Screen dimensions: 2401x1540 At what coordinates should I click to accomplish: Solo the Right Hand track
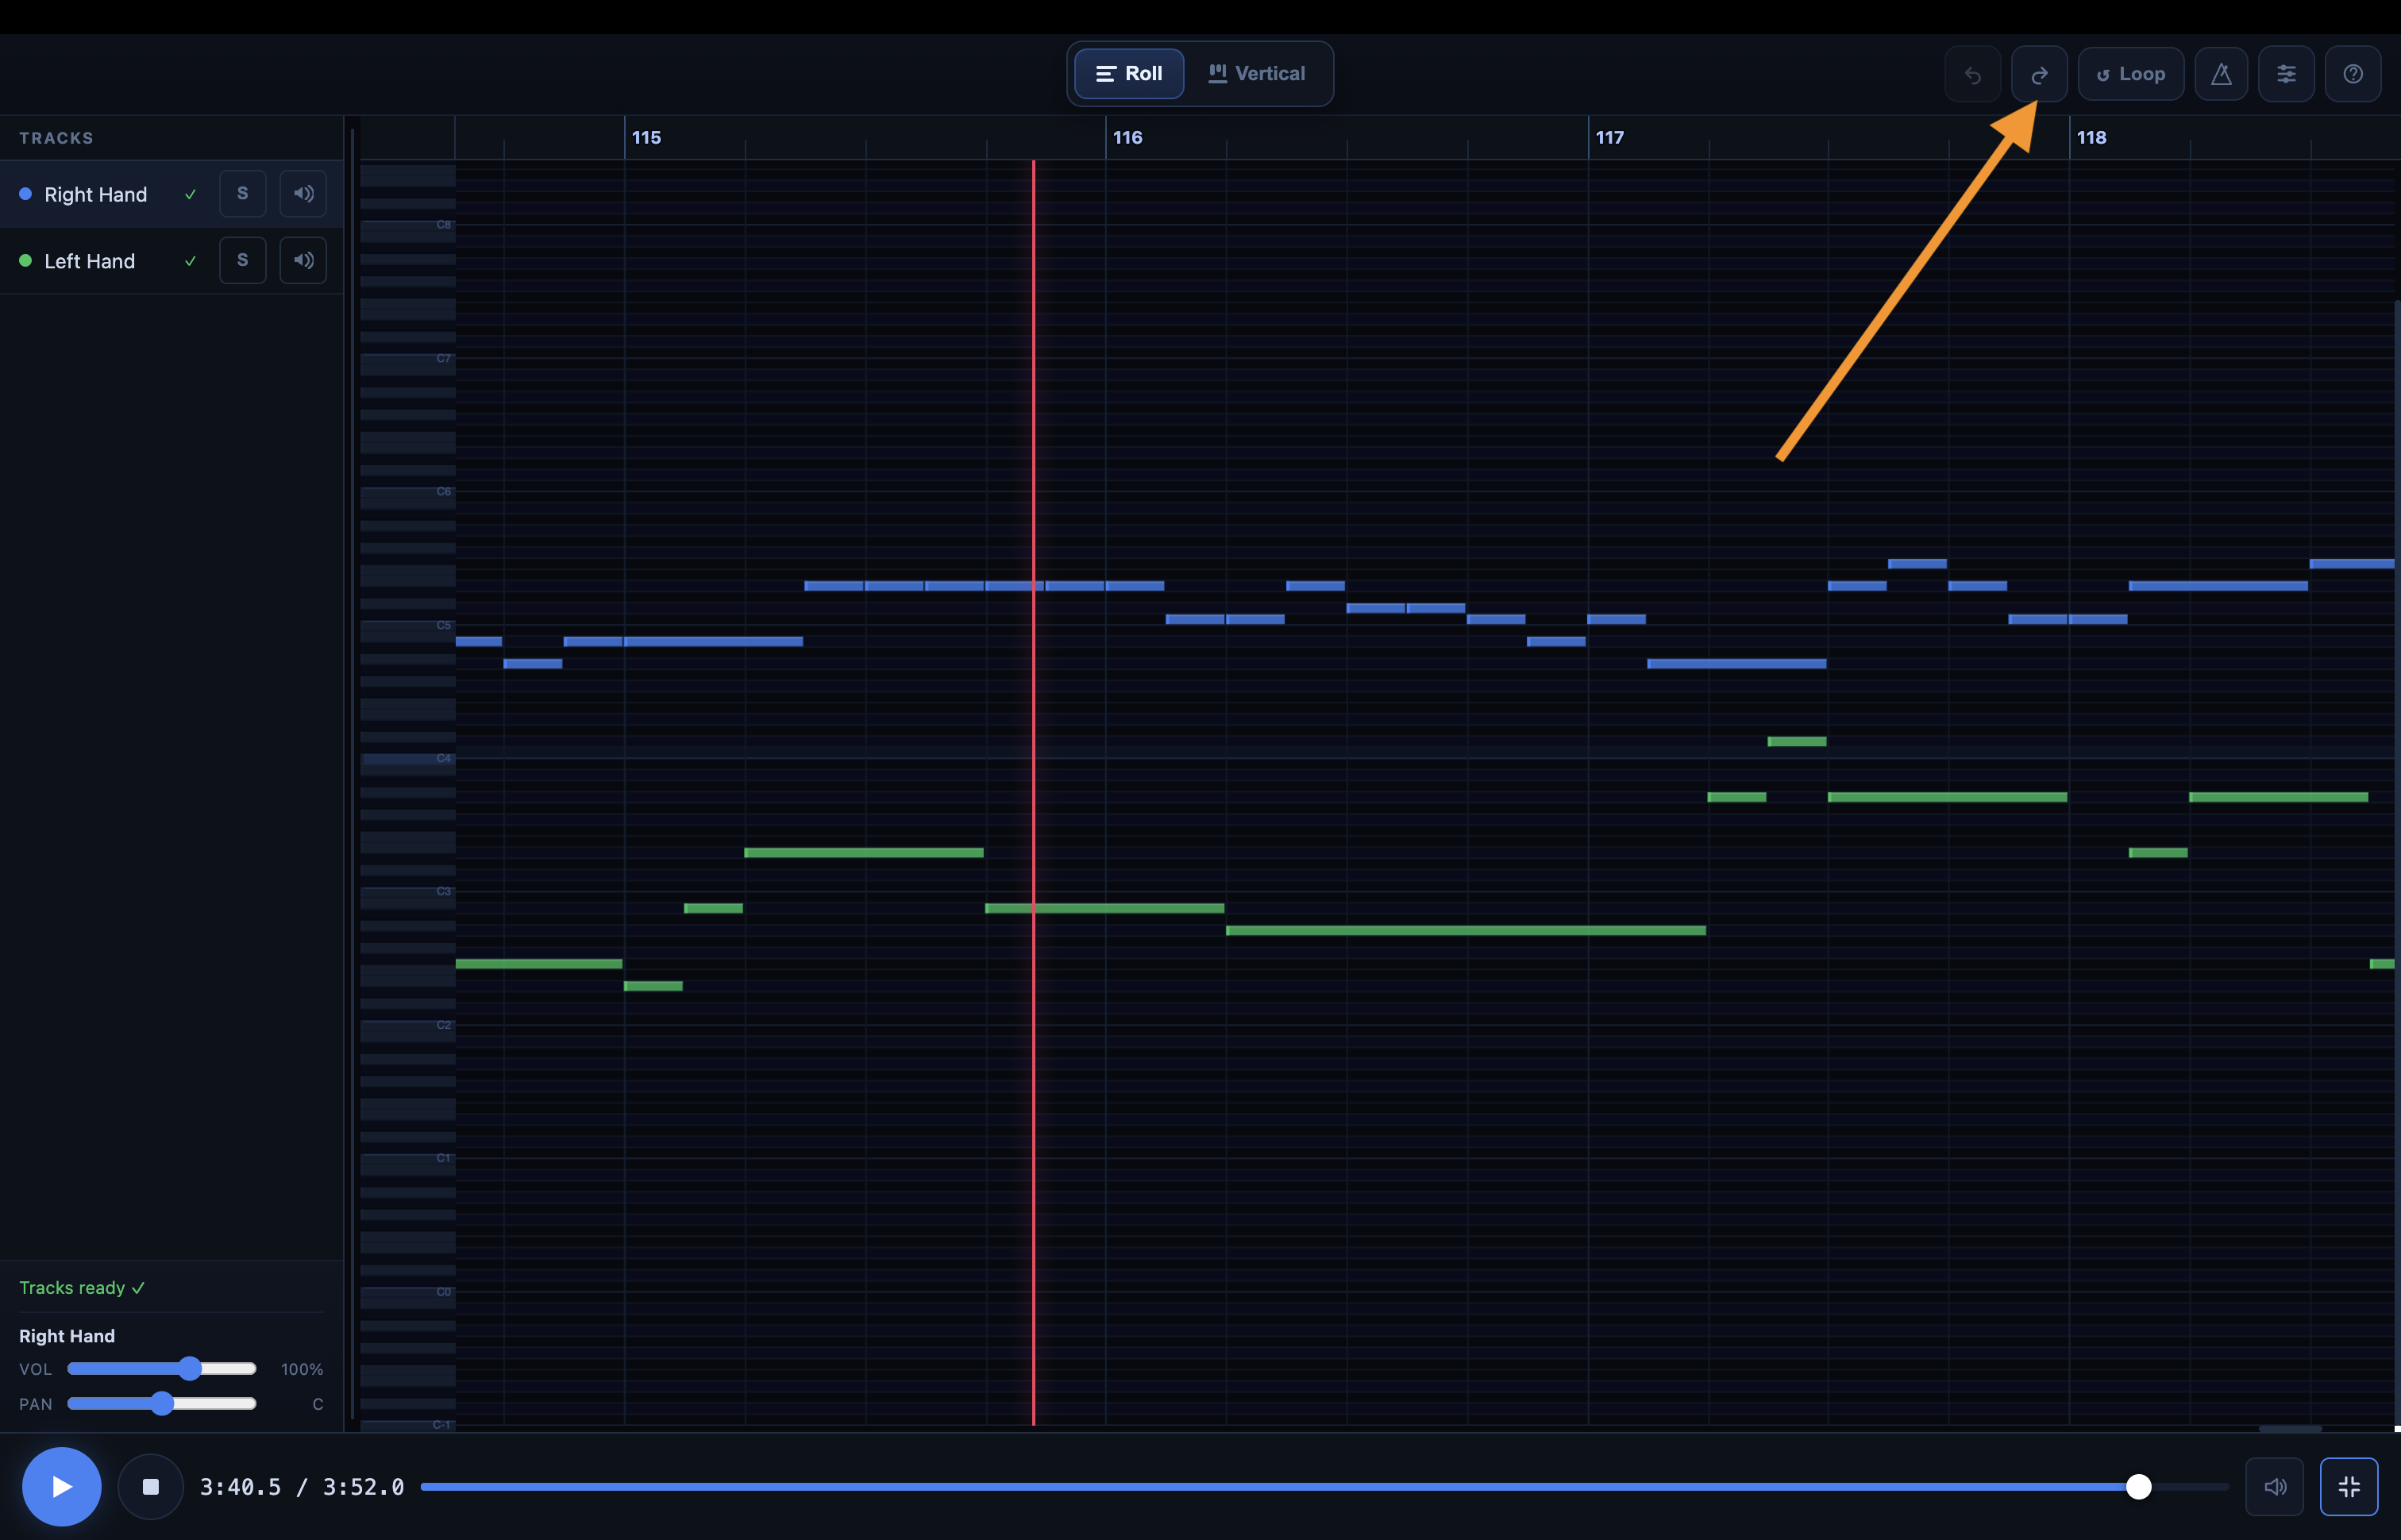point(242,194)
